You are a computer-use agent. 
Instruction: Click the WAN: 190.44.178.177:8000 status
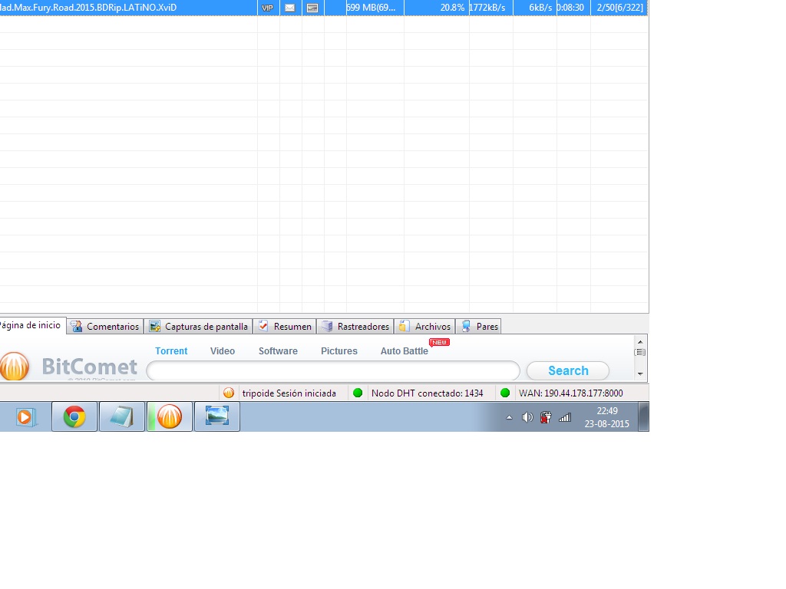[x=571, y=393]
